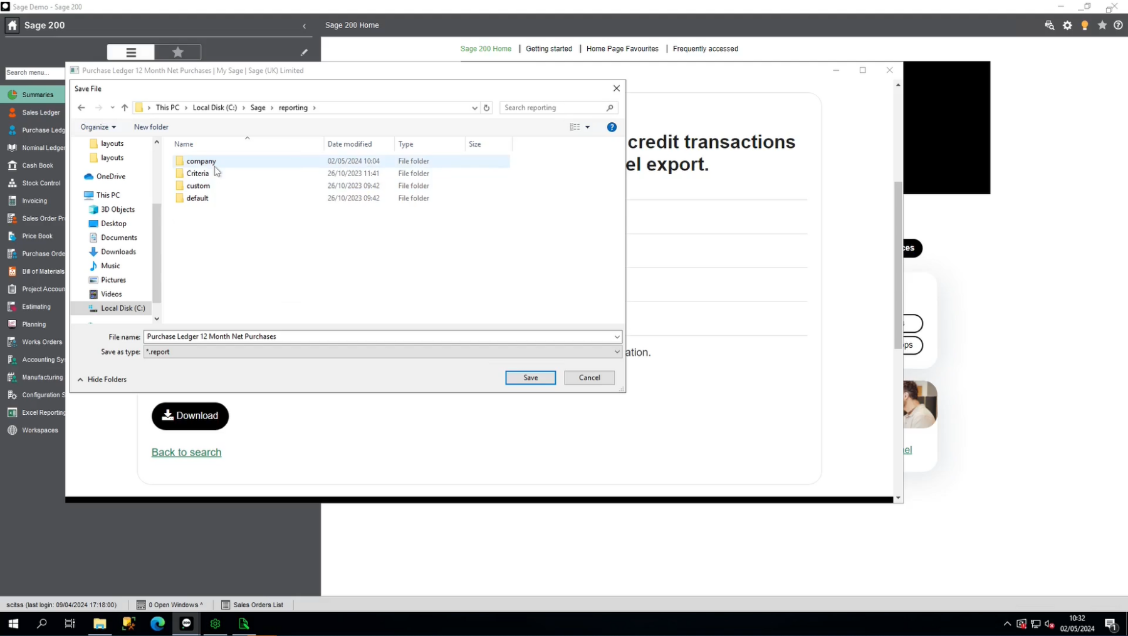Go up one folder level

pyautogui.click(x=125, y=108)
